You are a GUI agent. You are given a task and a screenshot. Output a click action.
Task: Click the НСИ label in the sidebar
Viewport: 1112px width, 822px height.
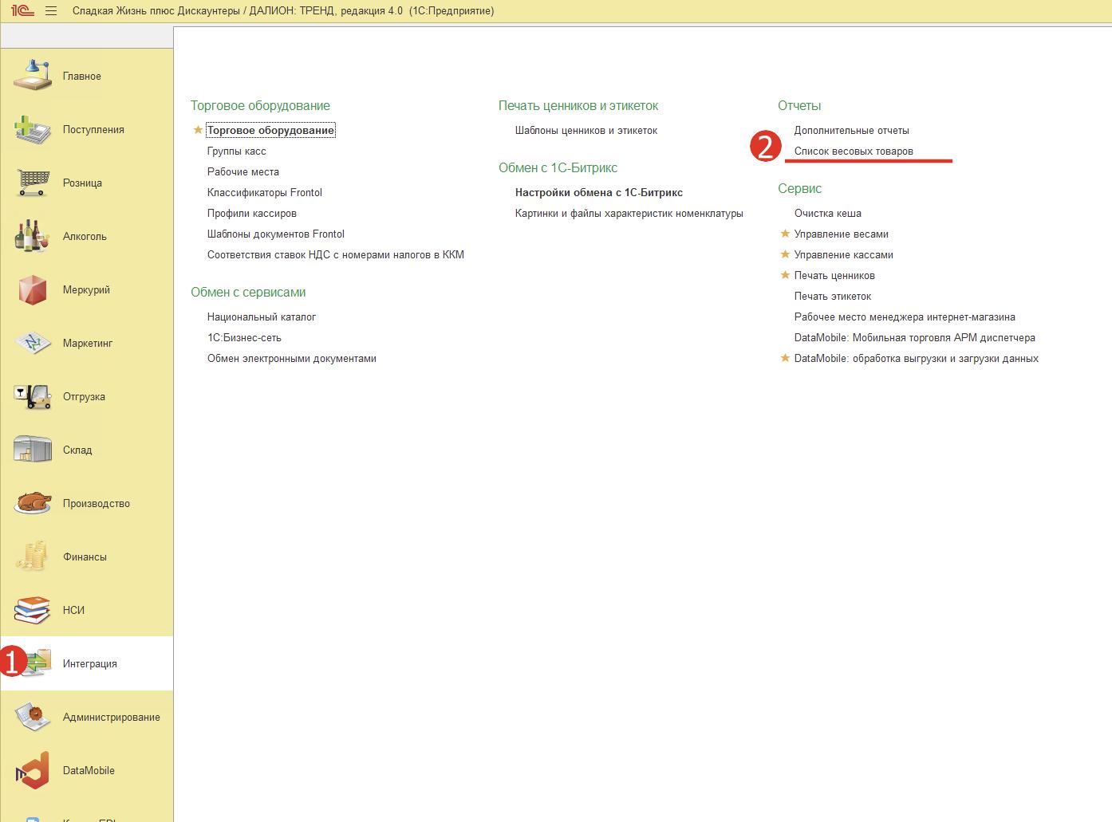(73, 610)
